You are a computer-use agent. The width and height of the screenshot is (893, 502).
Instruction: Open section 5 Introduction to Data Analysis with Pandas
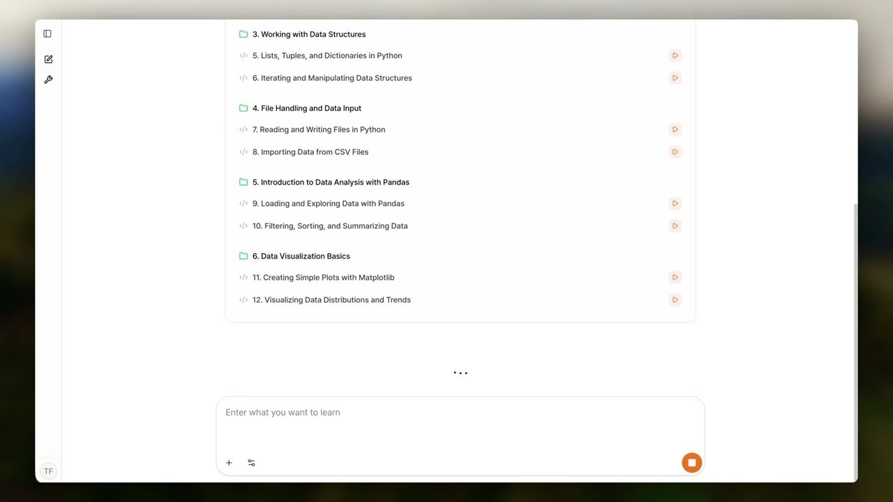click(331, 182)
